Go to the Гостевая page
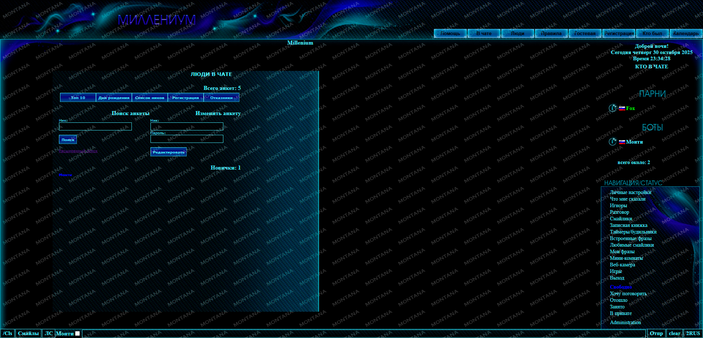 pos(585,33)
